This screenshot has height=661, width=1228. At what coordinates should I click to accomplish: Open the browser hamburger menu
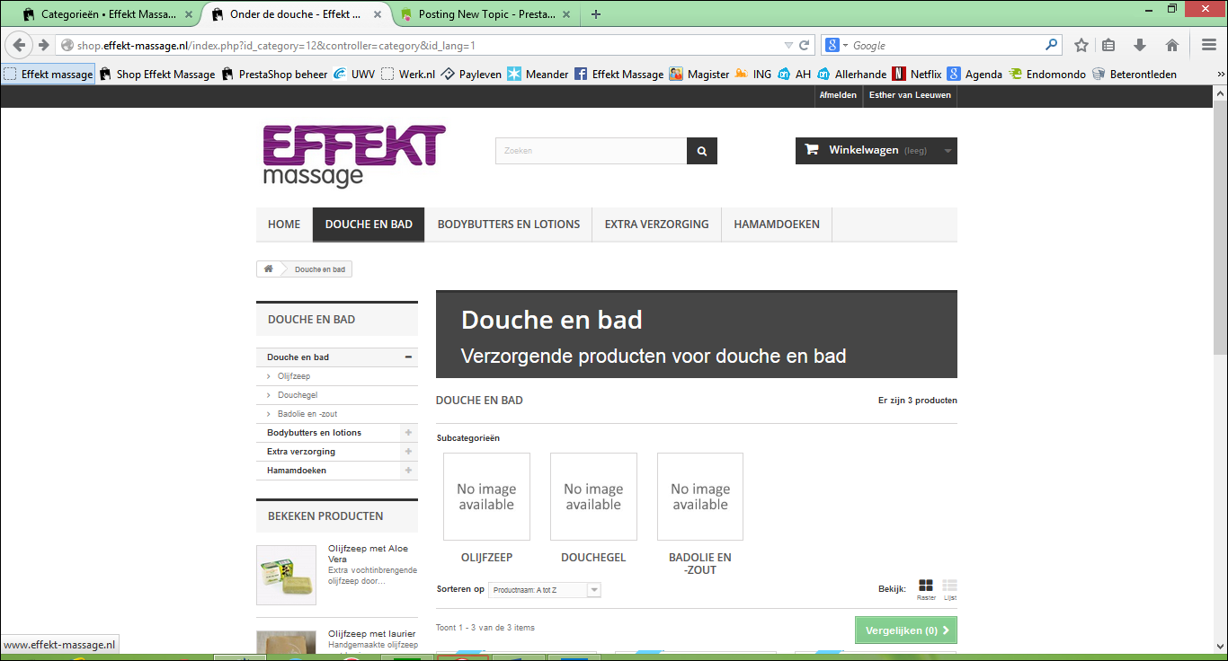coord(1209,45)
